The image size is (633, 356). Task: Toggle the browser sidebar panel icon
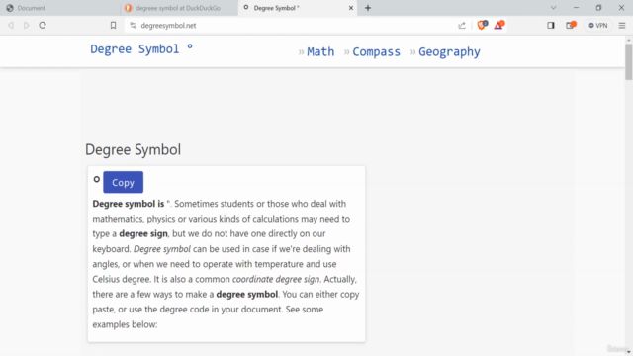(x=551, y=25)
